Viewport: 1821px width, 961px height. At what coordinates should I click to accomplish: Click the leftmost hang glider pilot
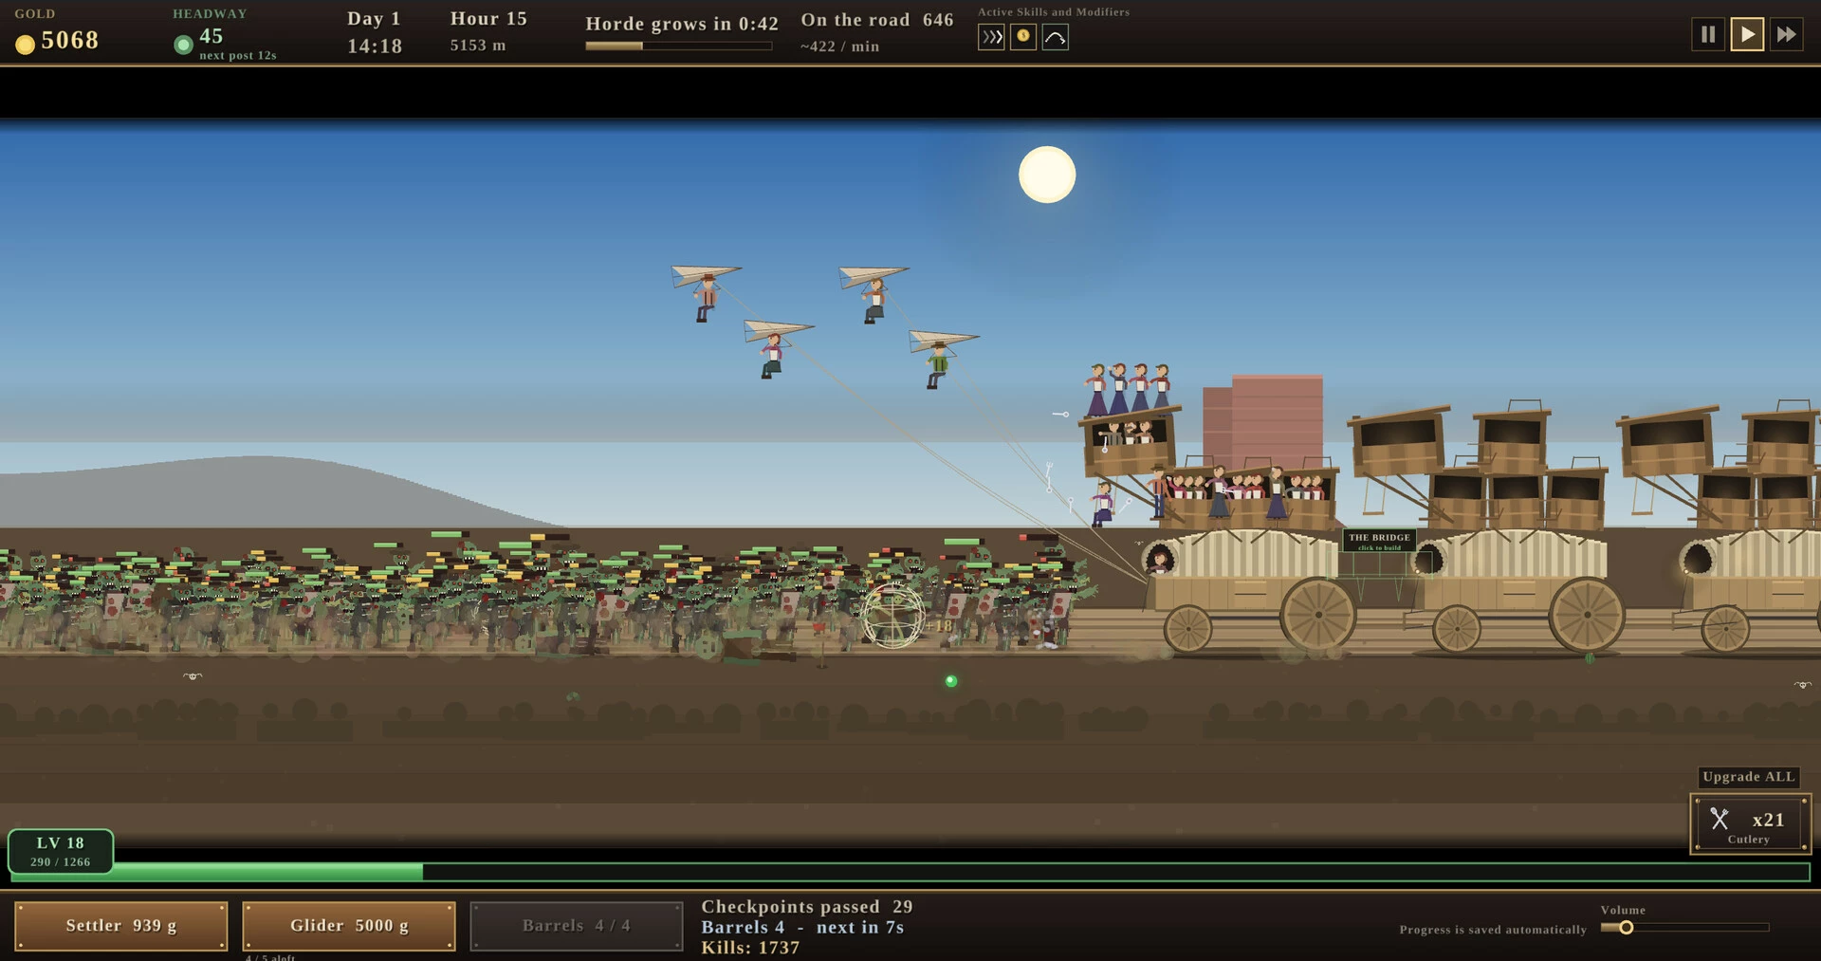point(706,298)
